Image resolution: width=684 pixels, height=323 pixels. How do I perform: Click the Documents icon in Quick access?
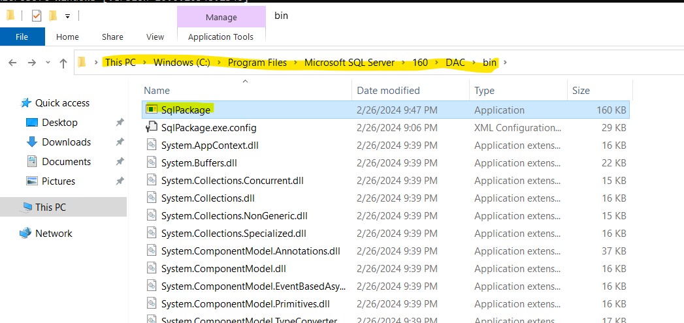[32, 162]
